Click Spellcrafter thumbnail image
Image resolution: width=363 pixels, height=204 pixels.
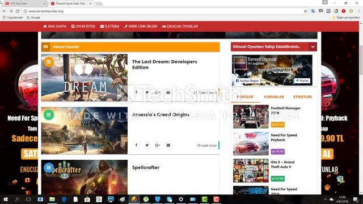tap(85, 177)
